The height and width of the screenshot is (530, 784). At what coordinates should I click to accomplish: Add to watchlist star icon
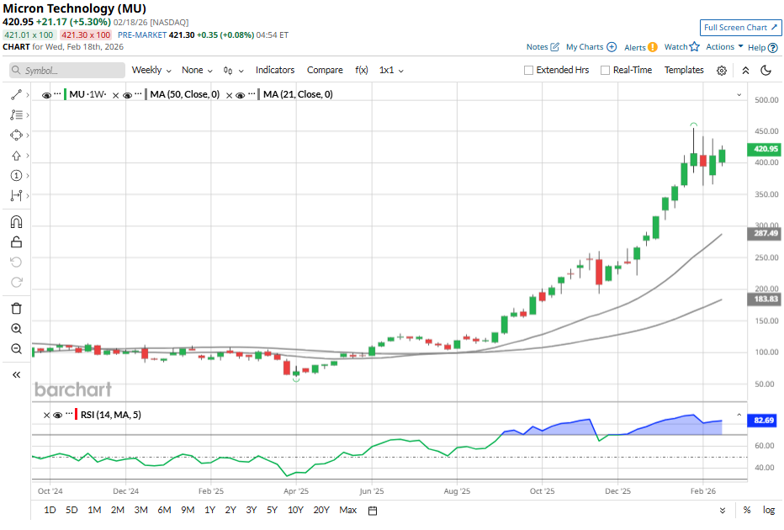(695, 47)
